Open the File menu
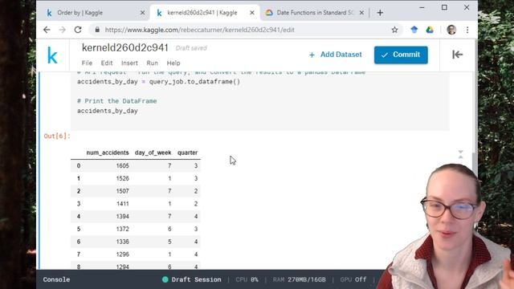514x289 pixels. (x=87, y=63)
